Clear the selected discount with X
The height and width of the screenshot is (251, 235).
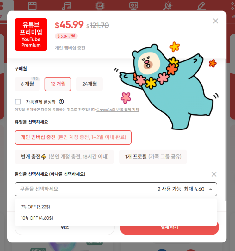coord(214,174)
